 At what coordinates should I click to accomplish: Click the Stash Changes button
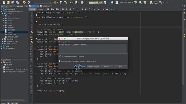pyautogui.click(x=79, y=66)
